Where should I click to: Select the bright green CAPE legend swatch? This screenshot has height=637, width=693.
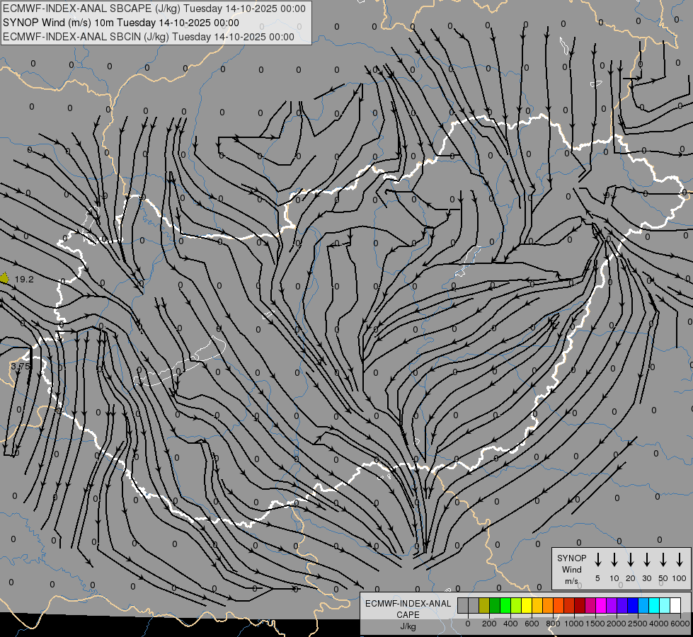[505, 605]
